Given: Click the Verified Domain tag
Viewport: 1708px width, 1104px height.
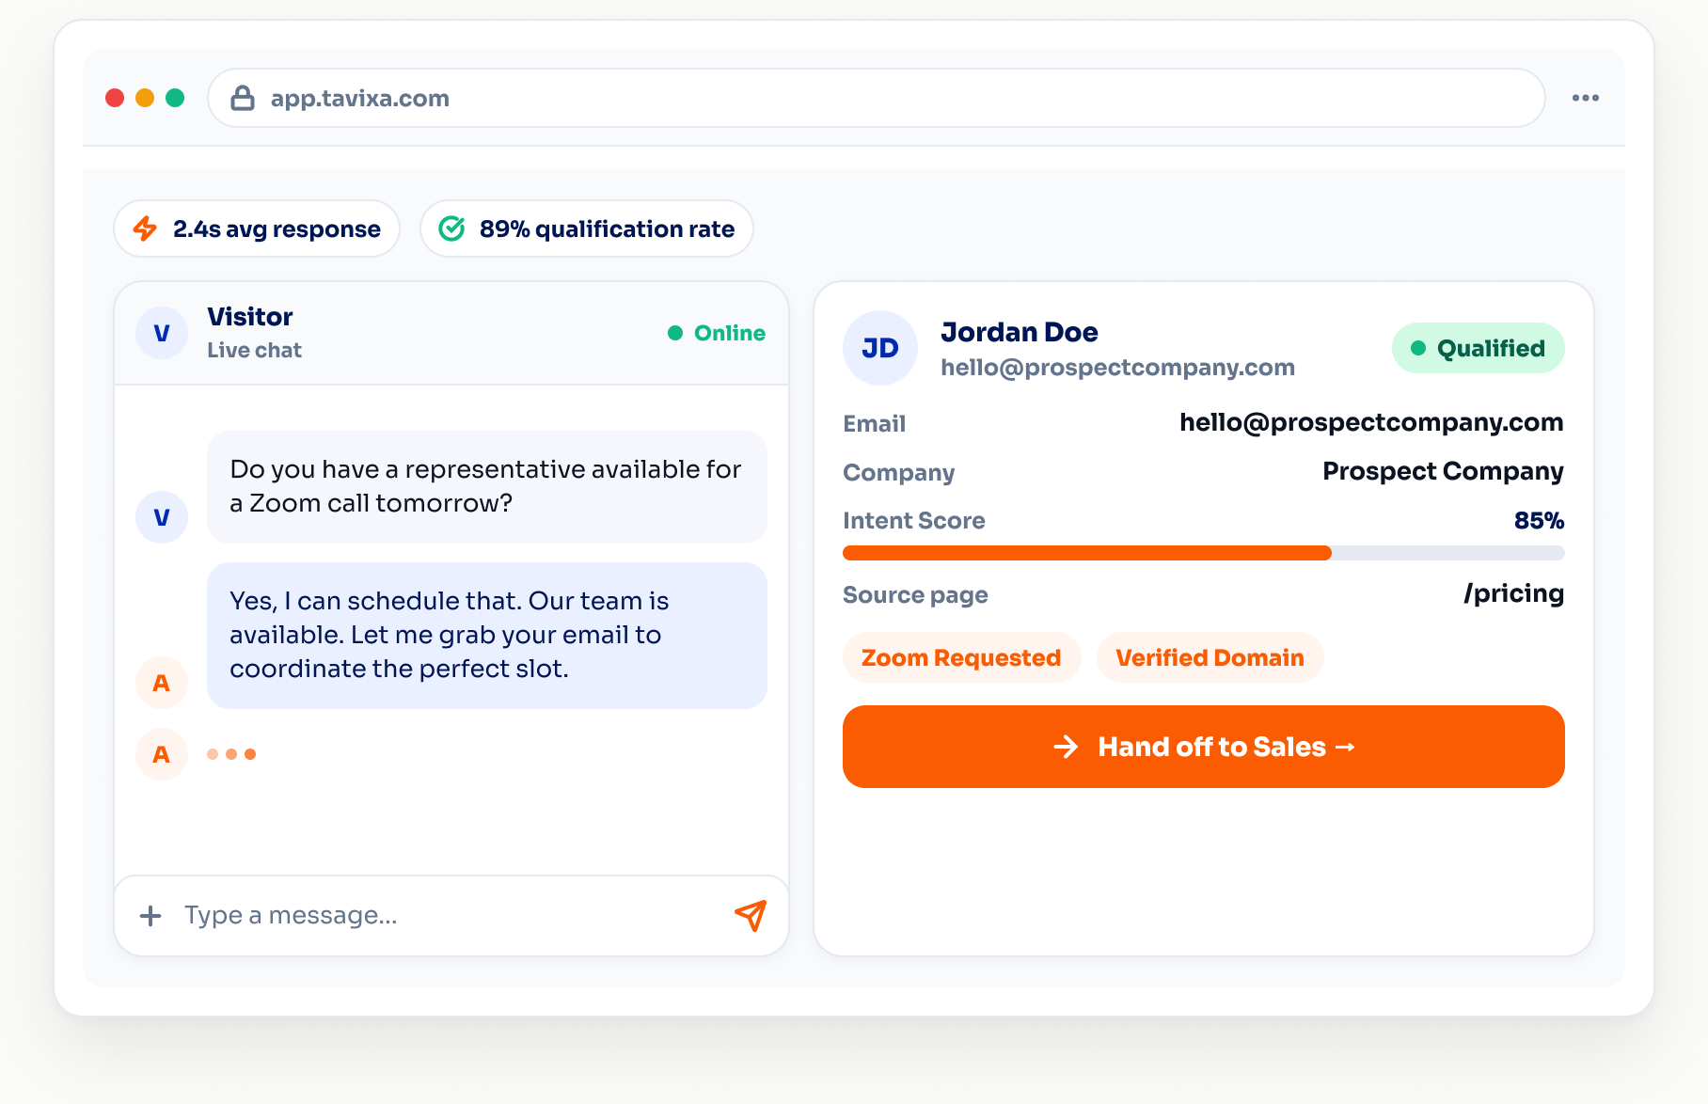Looking at the screenshot, I should (x=1210, y=657).
